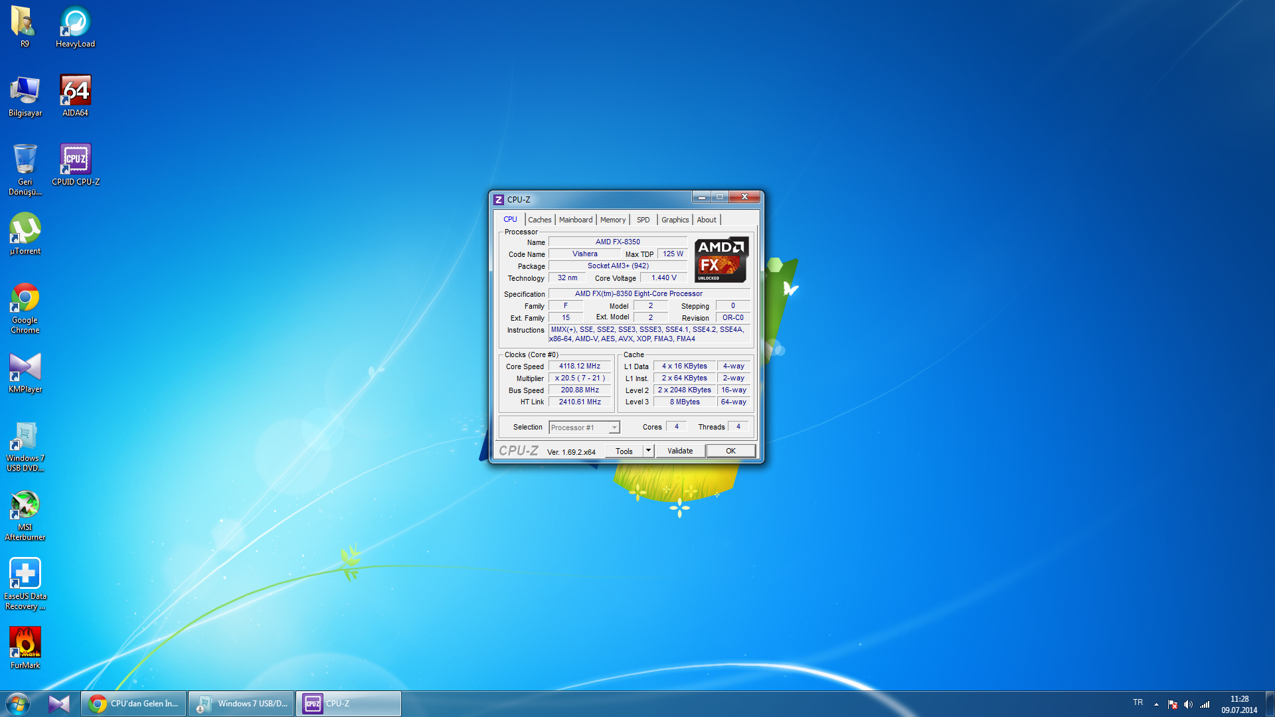Open the R9 folder on desktop
Screen dimensions: 1275x717
pyautogui.click(x=25, y=27)
